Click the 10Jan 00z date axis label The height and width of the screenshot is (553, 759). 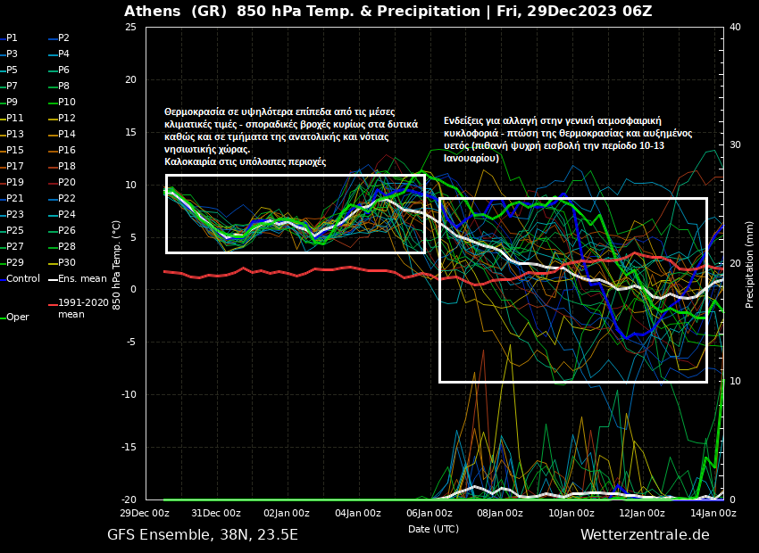(571, 513)
